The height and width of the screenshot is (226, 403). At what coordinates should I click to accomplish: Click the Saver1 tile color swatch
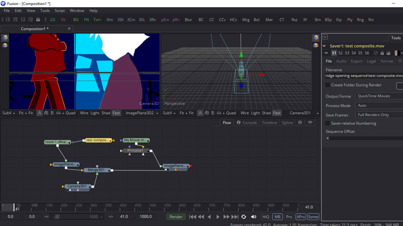tap(397, 53)
